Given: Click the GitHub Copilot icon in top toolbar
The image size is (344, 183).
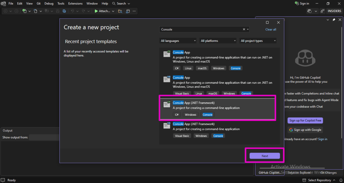Looking at the screenshot, I should click(x=309, y=11).
